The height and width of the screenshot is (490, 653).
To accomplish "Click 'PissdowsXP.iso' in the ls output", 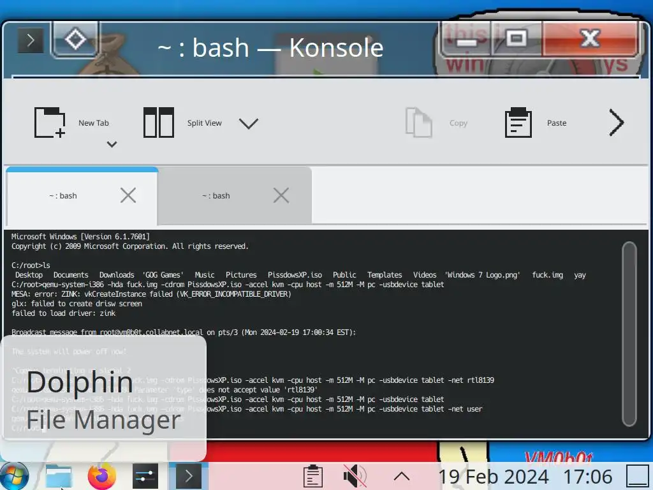I will 295,275.
